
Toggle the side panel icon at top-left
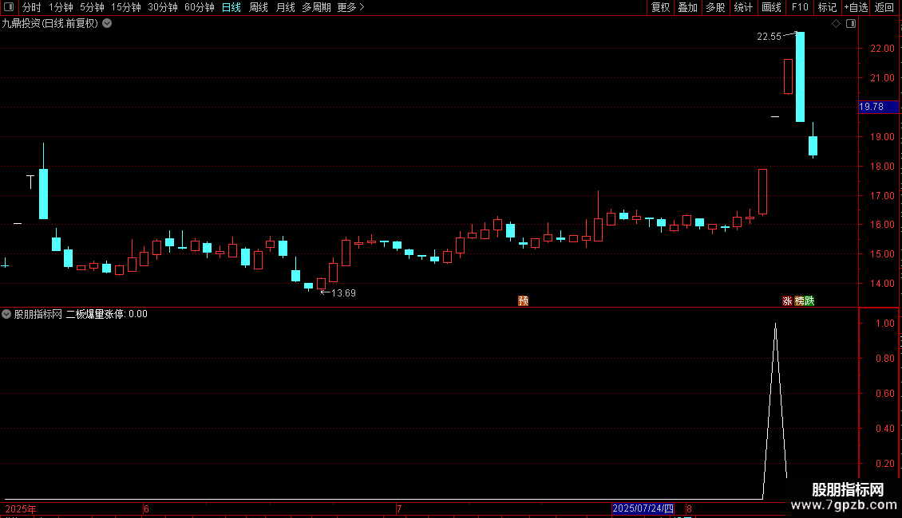coord(9,7)
